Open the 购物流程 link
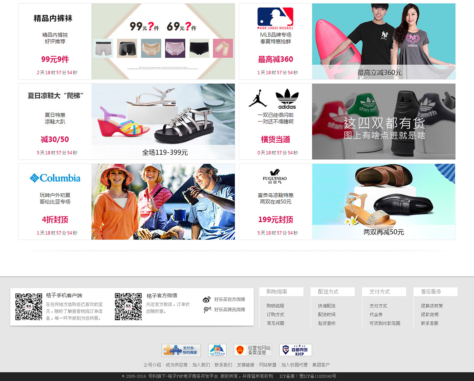 click(x=275, y=306)
